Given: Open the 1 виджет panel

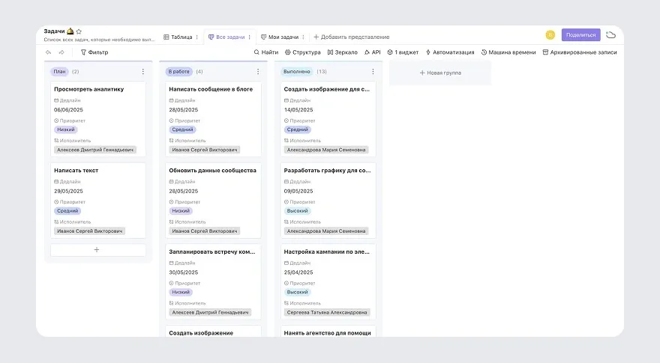Looking at the screenshot, I should (x=403, y=52).
